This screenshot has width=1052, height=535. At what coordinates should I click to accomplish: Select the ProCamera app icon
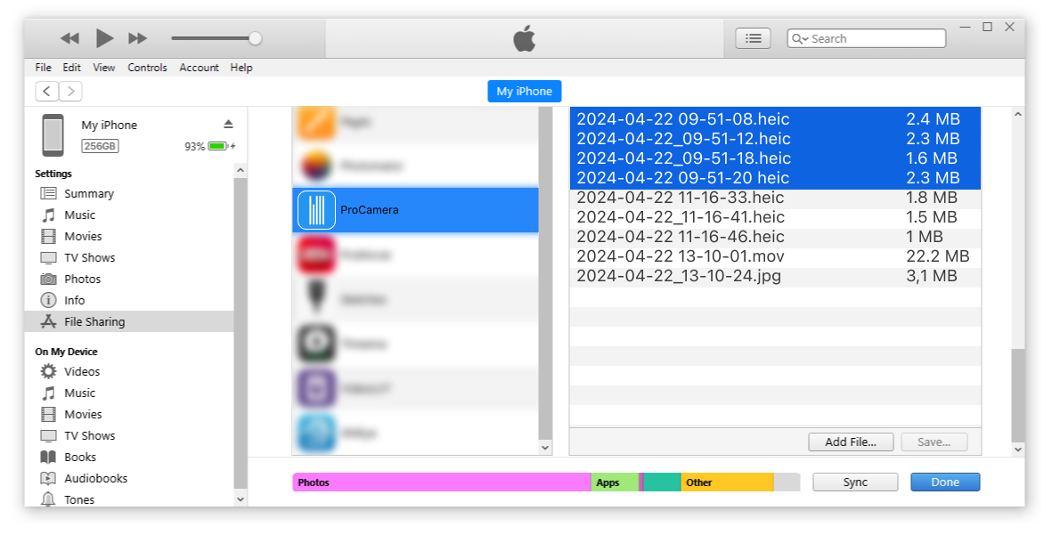tap(316, 210)
